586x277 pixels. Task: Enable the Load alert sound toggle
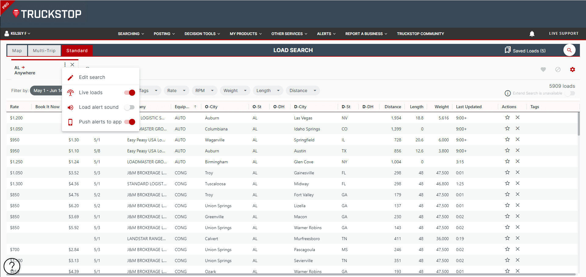click(130, 107)
